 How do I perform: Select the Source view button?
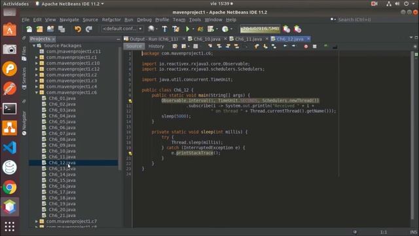134,47
